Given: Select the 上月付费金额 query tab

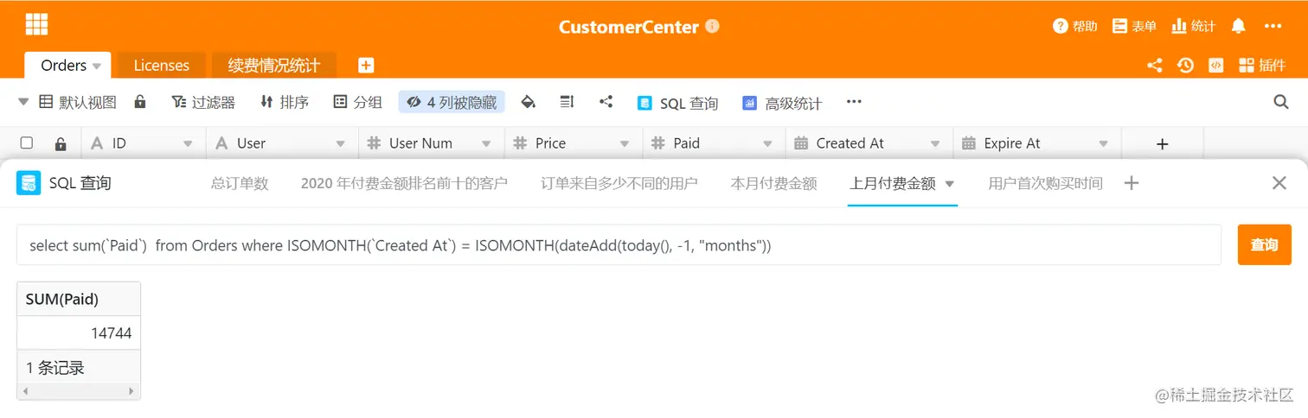Looking at the screenshot, I should tap(893, 183).
